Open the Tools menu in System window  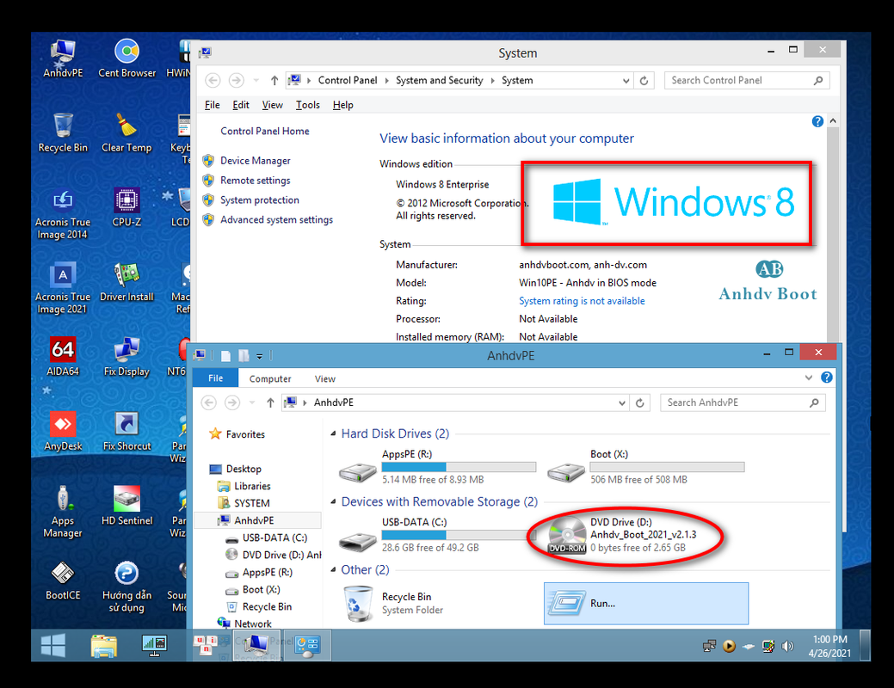[307, 105]
